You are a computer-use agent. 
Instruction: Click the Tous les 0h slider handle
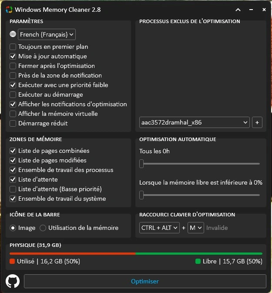141,164
